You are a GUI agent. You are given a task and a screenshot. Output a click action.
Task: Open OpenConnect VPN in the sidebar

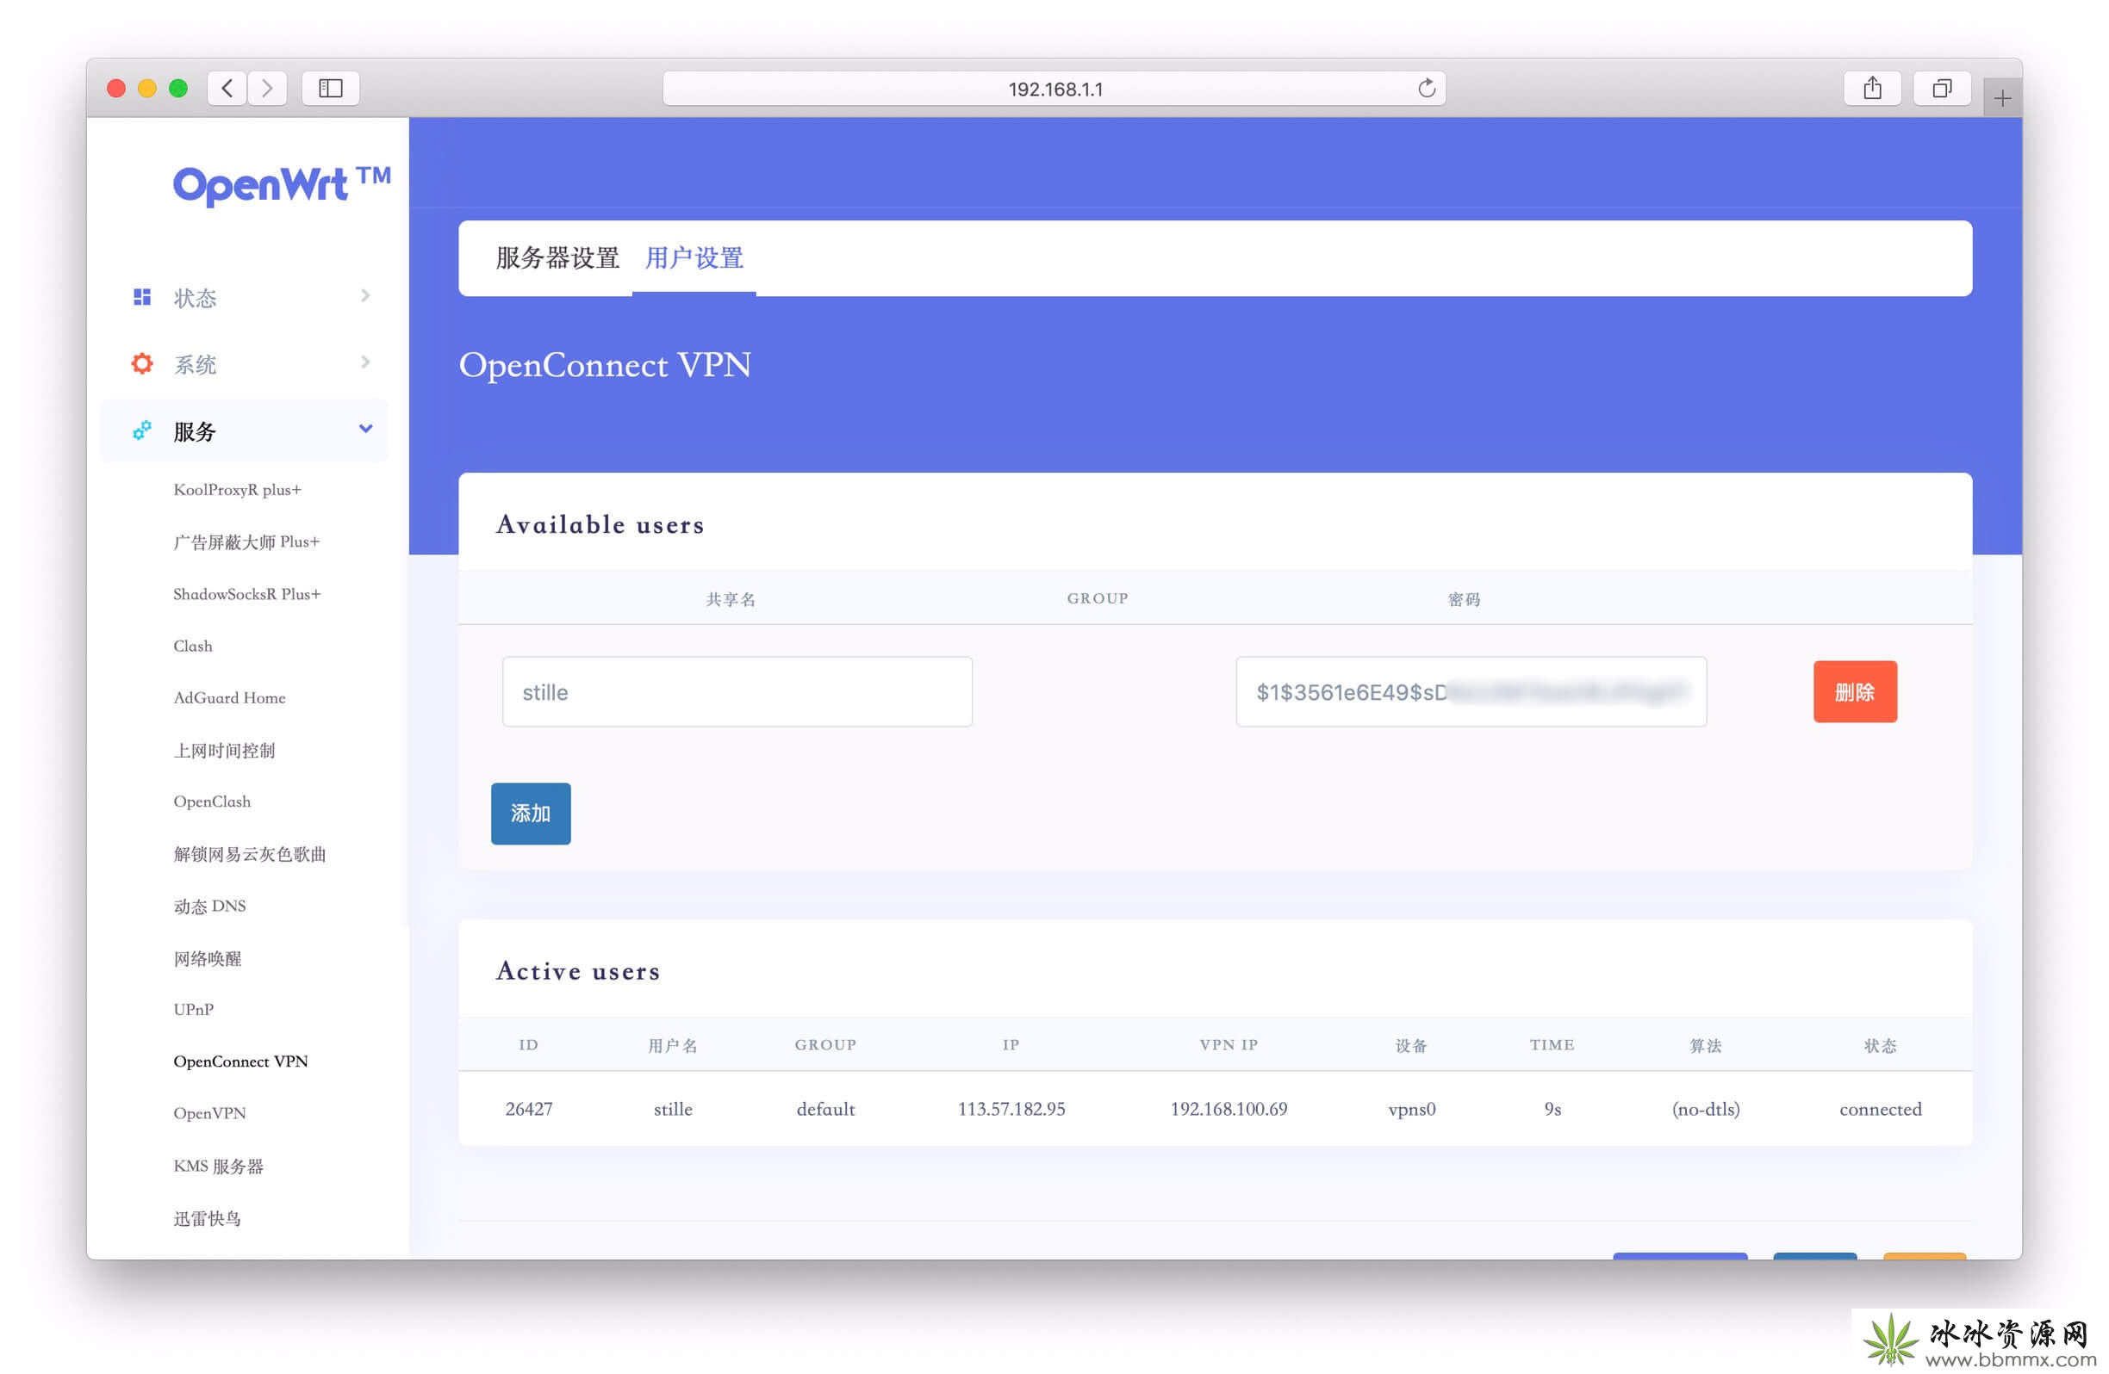(x=240, y=1061)
